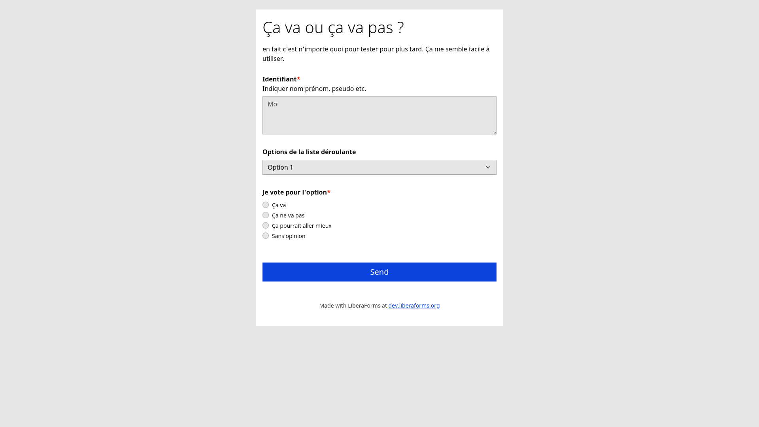Click the "Ça va" option label text
Viewport: 759px width, 427px height.
[x=279, y=205]
